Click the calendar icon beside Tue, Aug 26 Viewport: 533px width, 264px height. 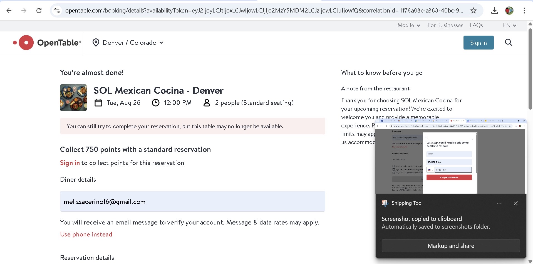point(98,103)
